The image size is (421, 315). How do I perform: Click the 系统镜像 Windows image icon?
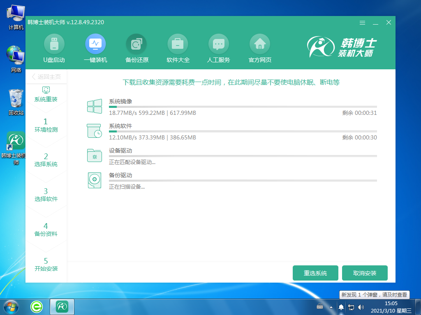[95, 106]
